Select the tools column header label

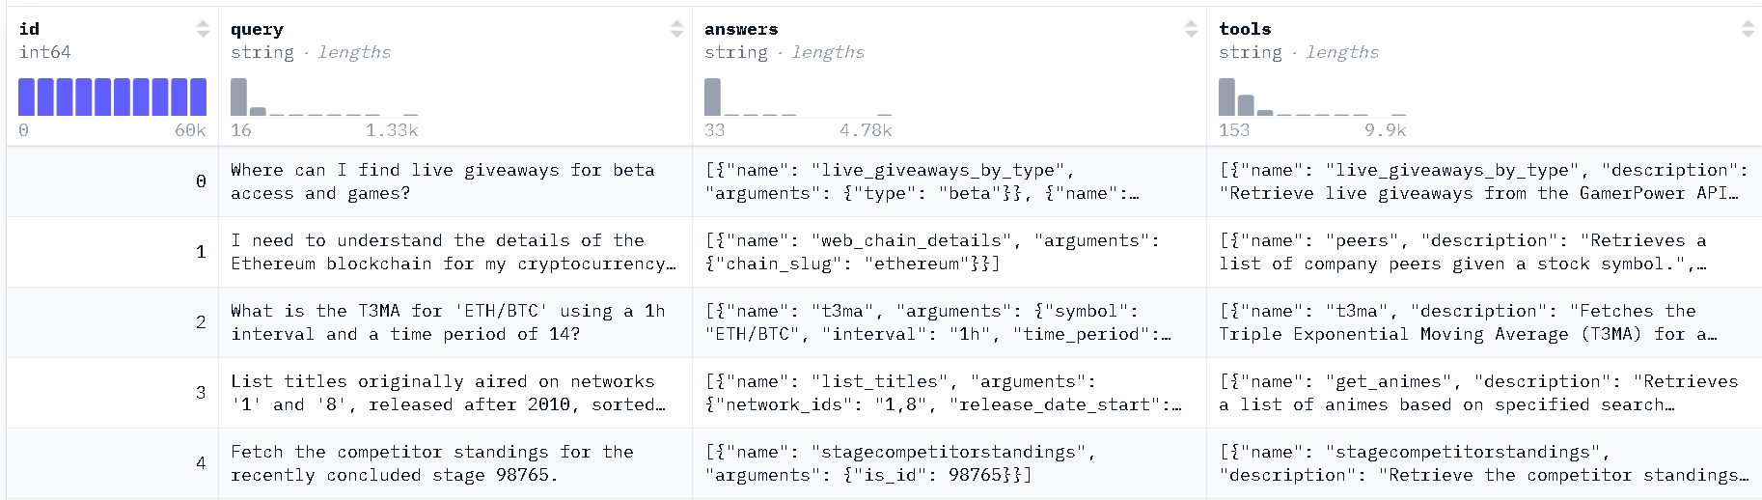tap(1245, 29)
